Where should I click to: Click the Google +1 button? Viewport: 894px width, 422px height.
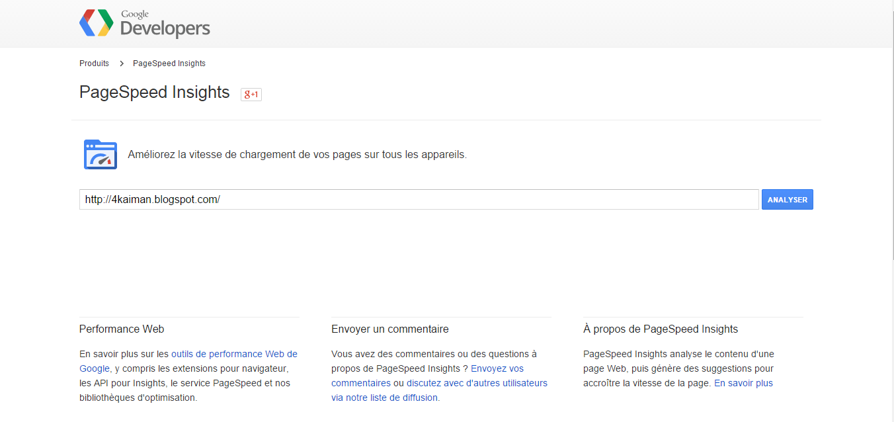pyautogui.click(x=251, y=94)
